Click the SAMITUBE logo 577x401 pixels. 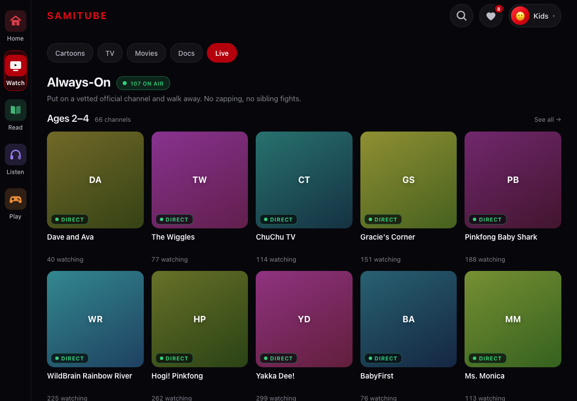pyautogui.click(x=77, y=16)
